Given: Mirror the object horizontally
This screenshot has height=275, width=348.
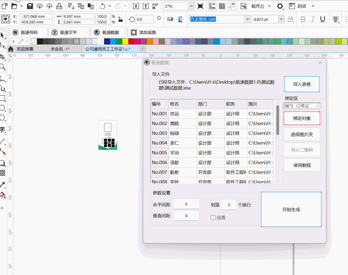Looking at the screenshot, I should point(170,19).
